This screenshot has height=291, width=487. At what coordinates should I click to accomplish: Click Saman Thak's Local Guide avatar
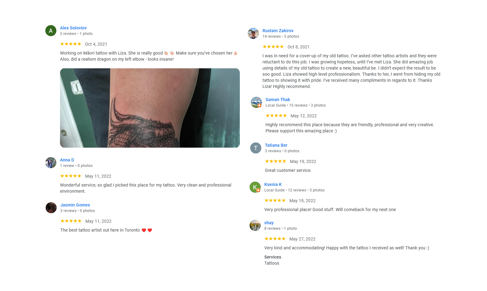(x=256, y=102)
